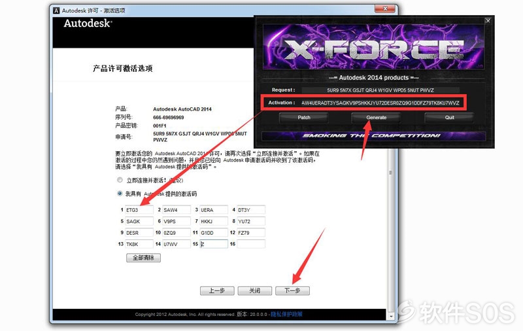Image resolution: width=523 pixels, height=331 pixels.
Task: Click activation code field 13 containing TK8K
Action: (x=139, y=244)
